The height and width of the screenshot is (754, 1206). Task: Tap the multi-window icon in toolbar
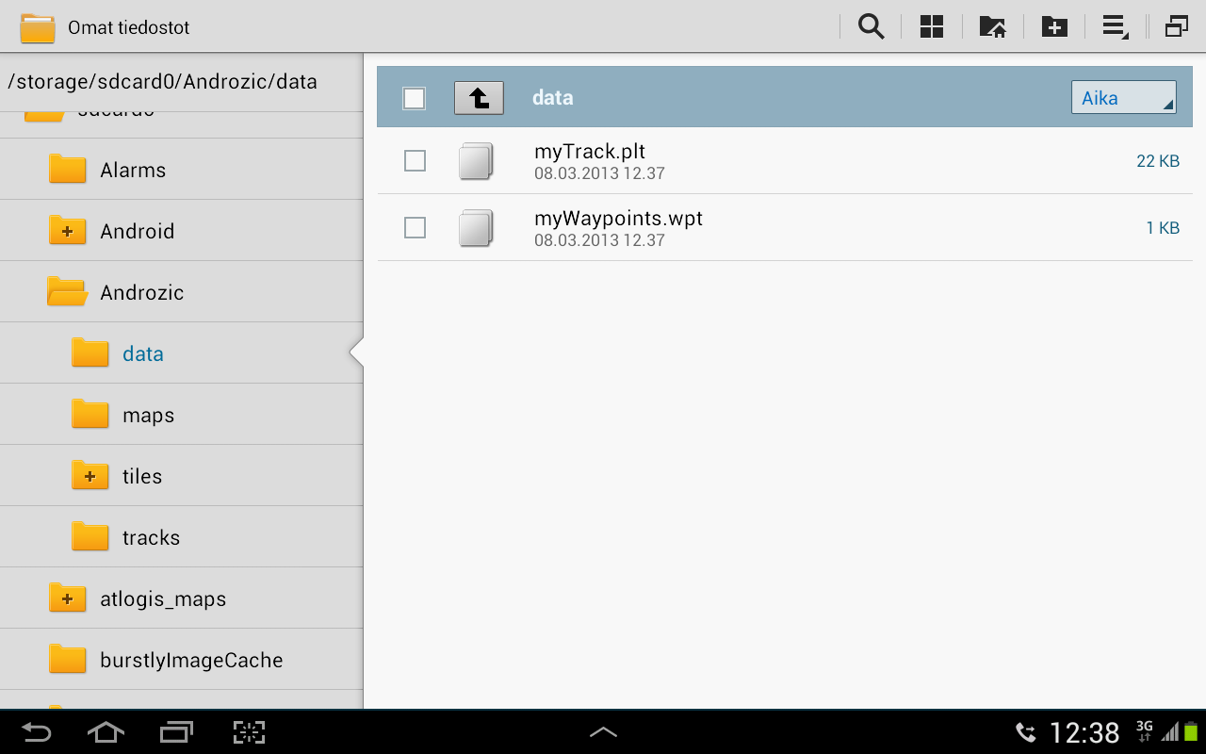point(1177,26)
